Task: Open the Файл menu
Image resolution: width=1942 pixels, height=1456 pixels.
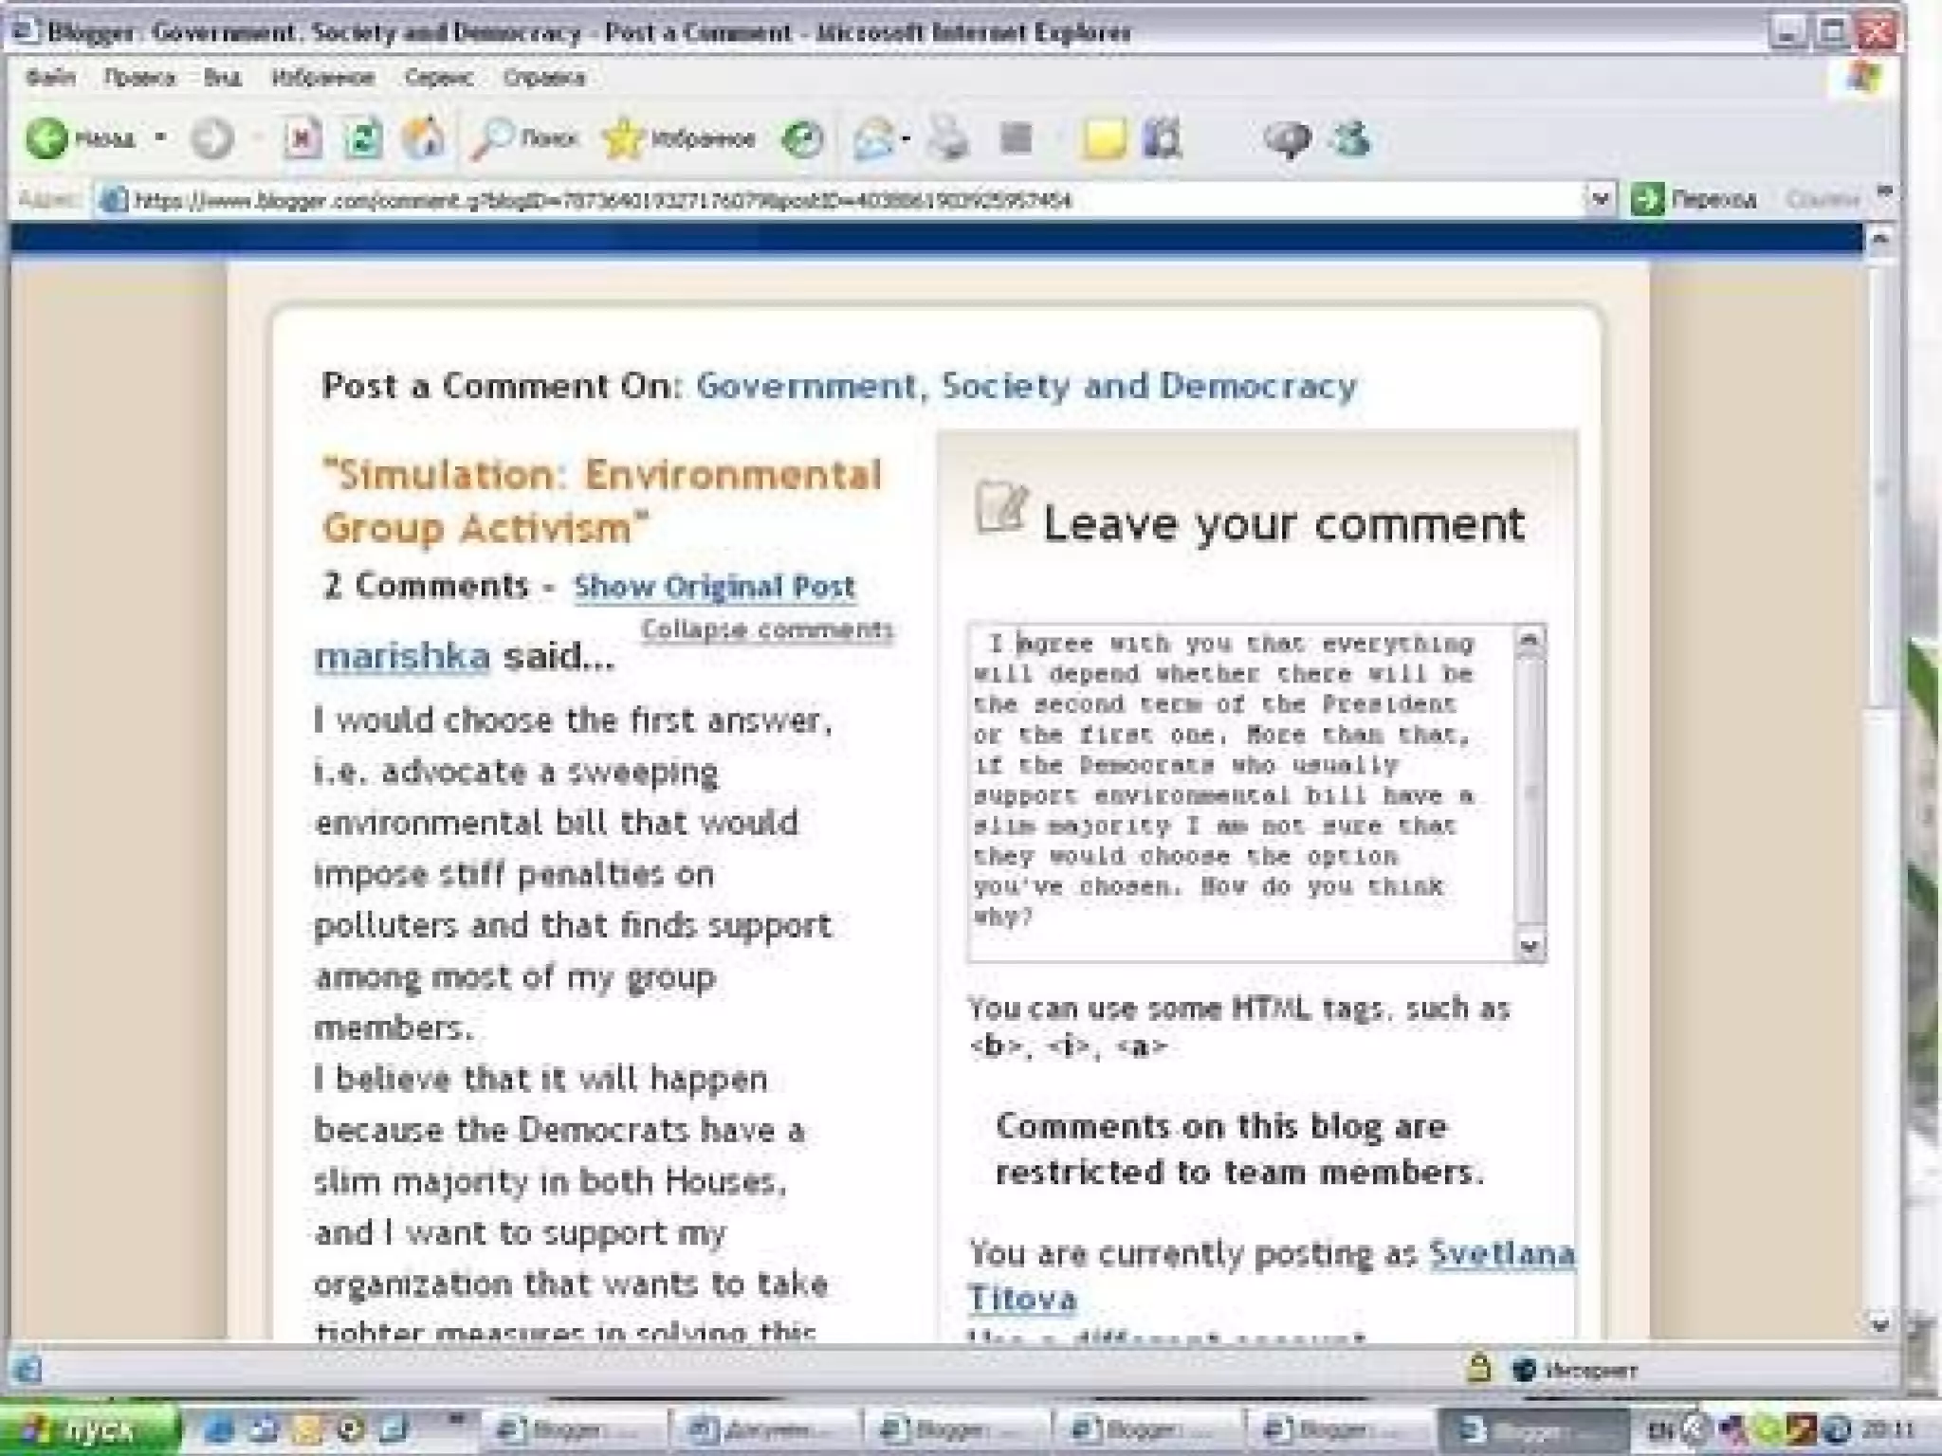Action: (51, 78)
